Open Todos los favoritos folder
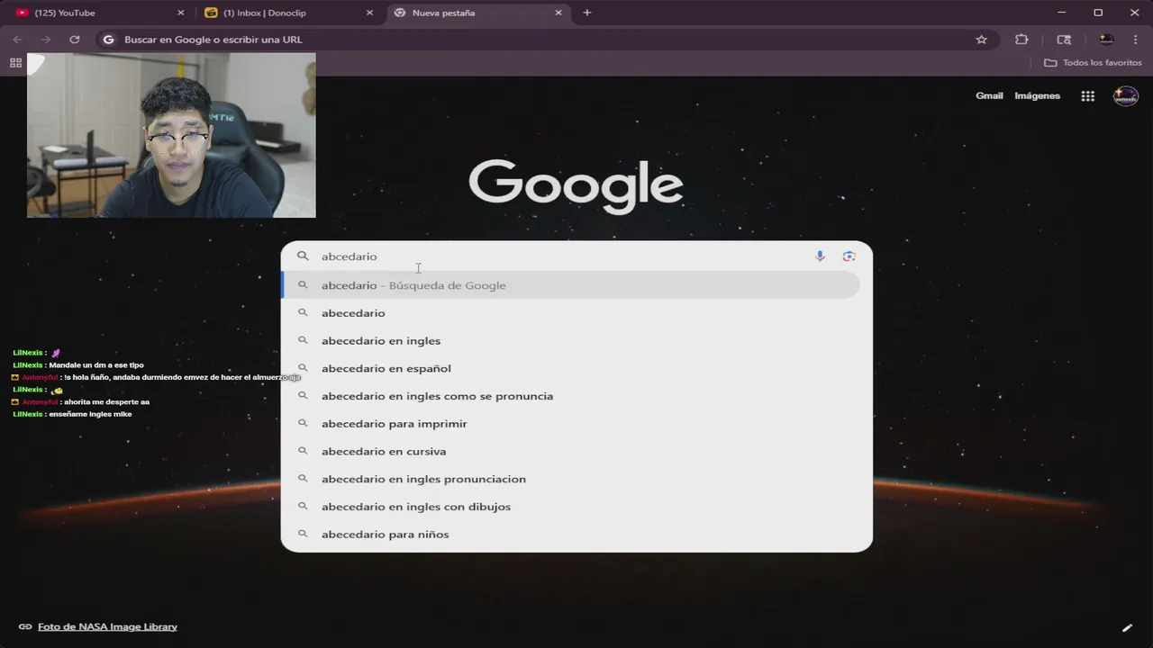 click(1093, 63)
